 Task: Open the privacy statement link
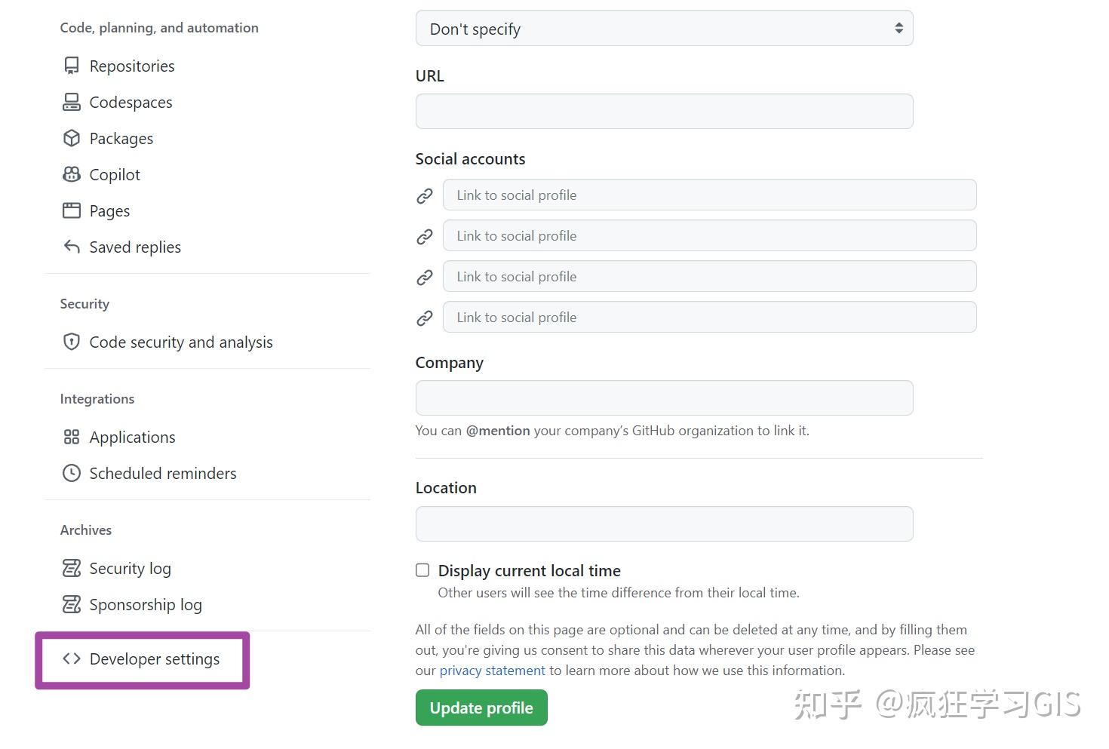pos(492,671)
